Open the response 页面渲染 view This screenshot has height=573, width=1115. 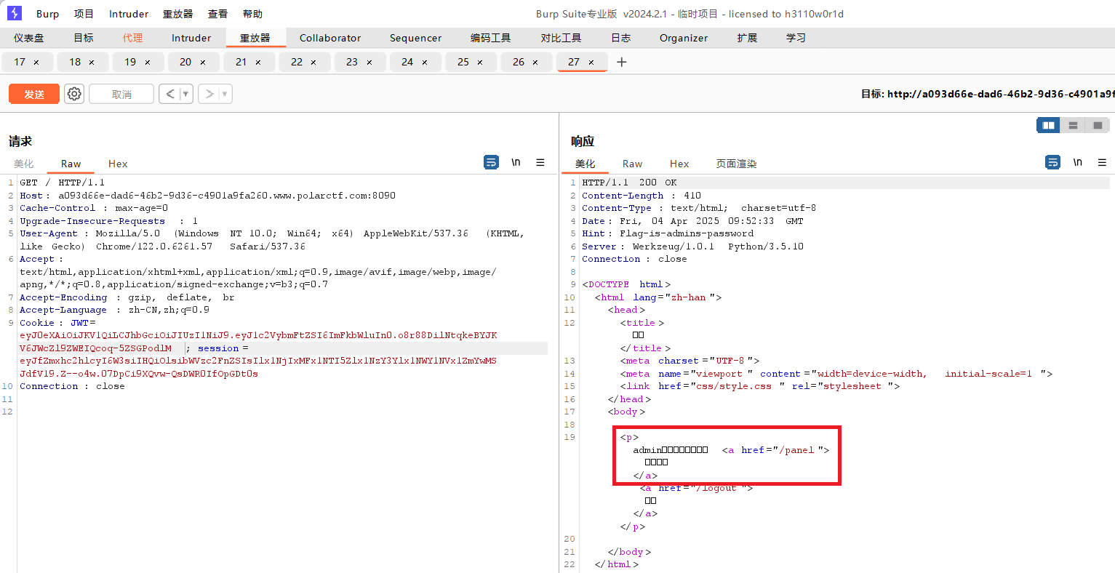tap(736, 164)
